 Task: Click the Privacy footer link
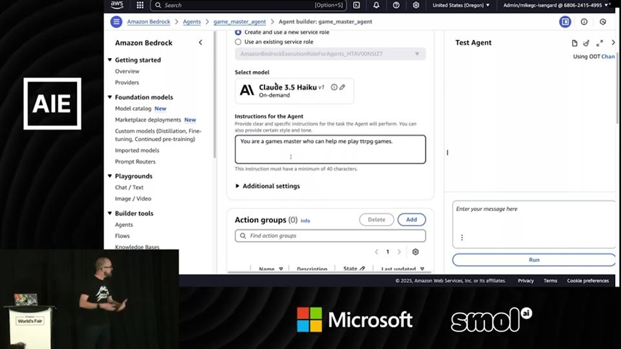525,280
